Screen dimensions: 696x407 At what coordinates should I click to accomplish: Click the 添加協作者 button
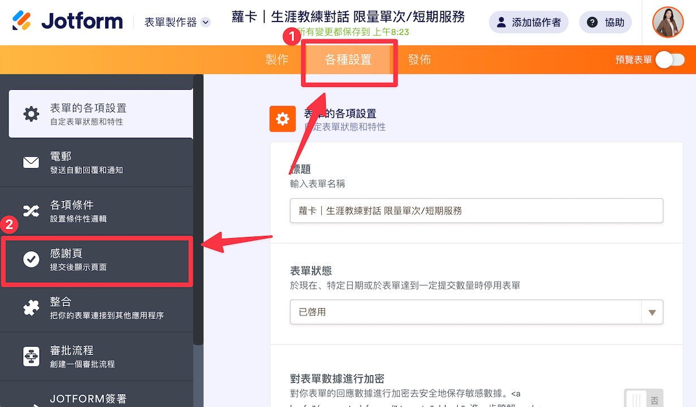point(529,23)
